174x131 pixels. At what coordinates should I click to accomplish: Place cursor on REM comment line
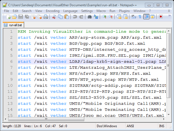coord(92,32)
